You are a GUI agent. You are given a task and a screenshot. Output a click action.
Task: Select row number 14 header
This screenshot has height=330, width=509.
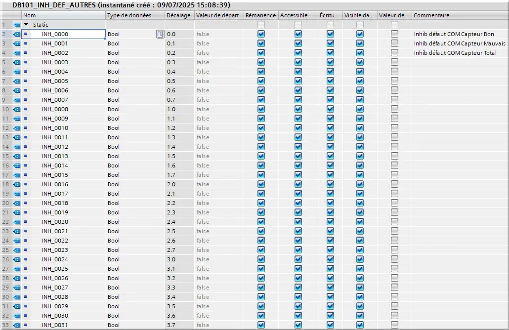(6, 147)
